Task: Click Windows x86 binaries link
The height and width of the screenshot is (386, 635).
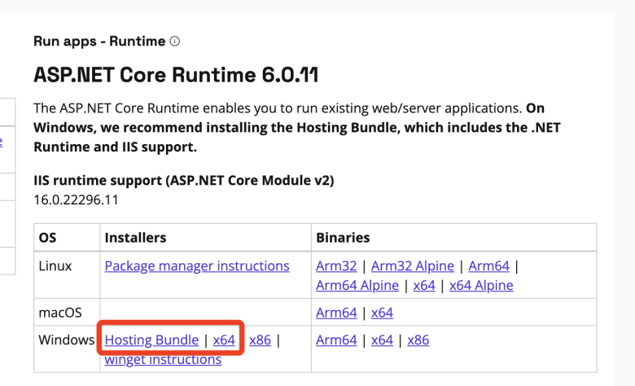Action: [x=418, y=340]
